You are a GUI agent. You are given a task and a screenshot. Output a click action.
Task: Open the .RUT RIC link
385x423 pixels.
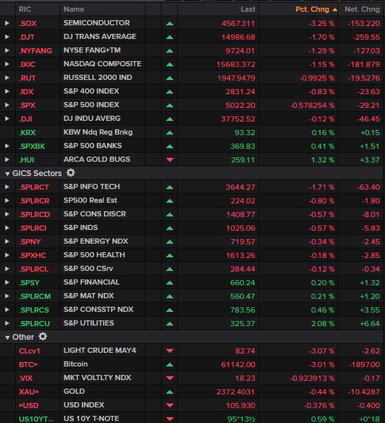(27, 78)
